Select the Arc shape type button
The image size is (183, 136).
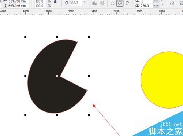click(x=127, y=3)
